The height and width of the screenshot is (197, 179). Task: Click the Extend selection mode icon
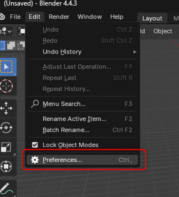[12, 46]
